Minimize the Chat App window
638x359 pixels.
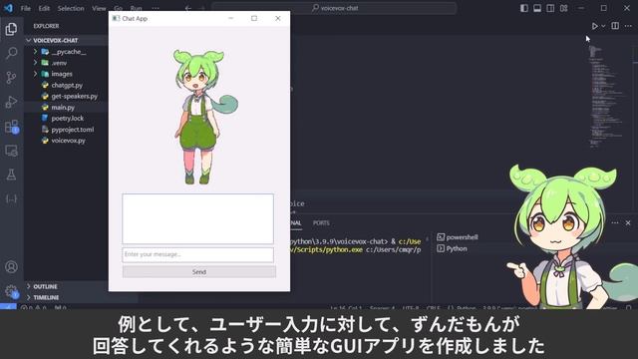[230, 18]
